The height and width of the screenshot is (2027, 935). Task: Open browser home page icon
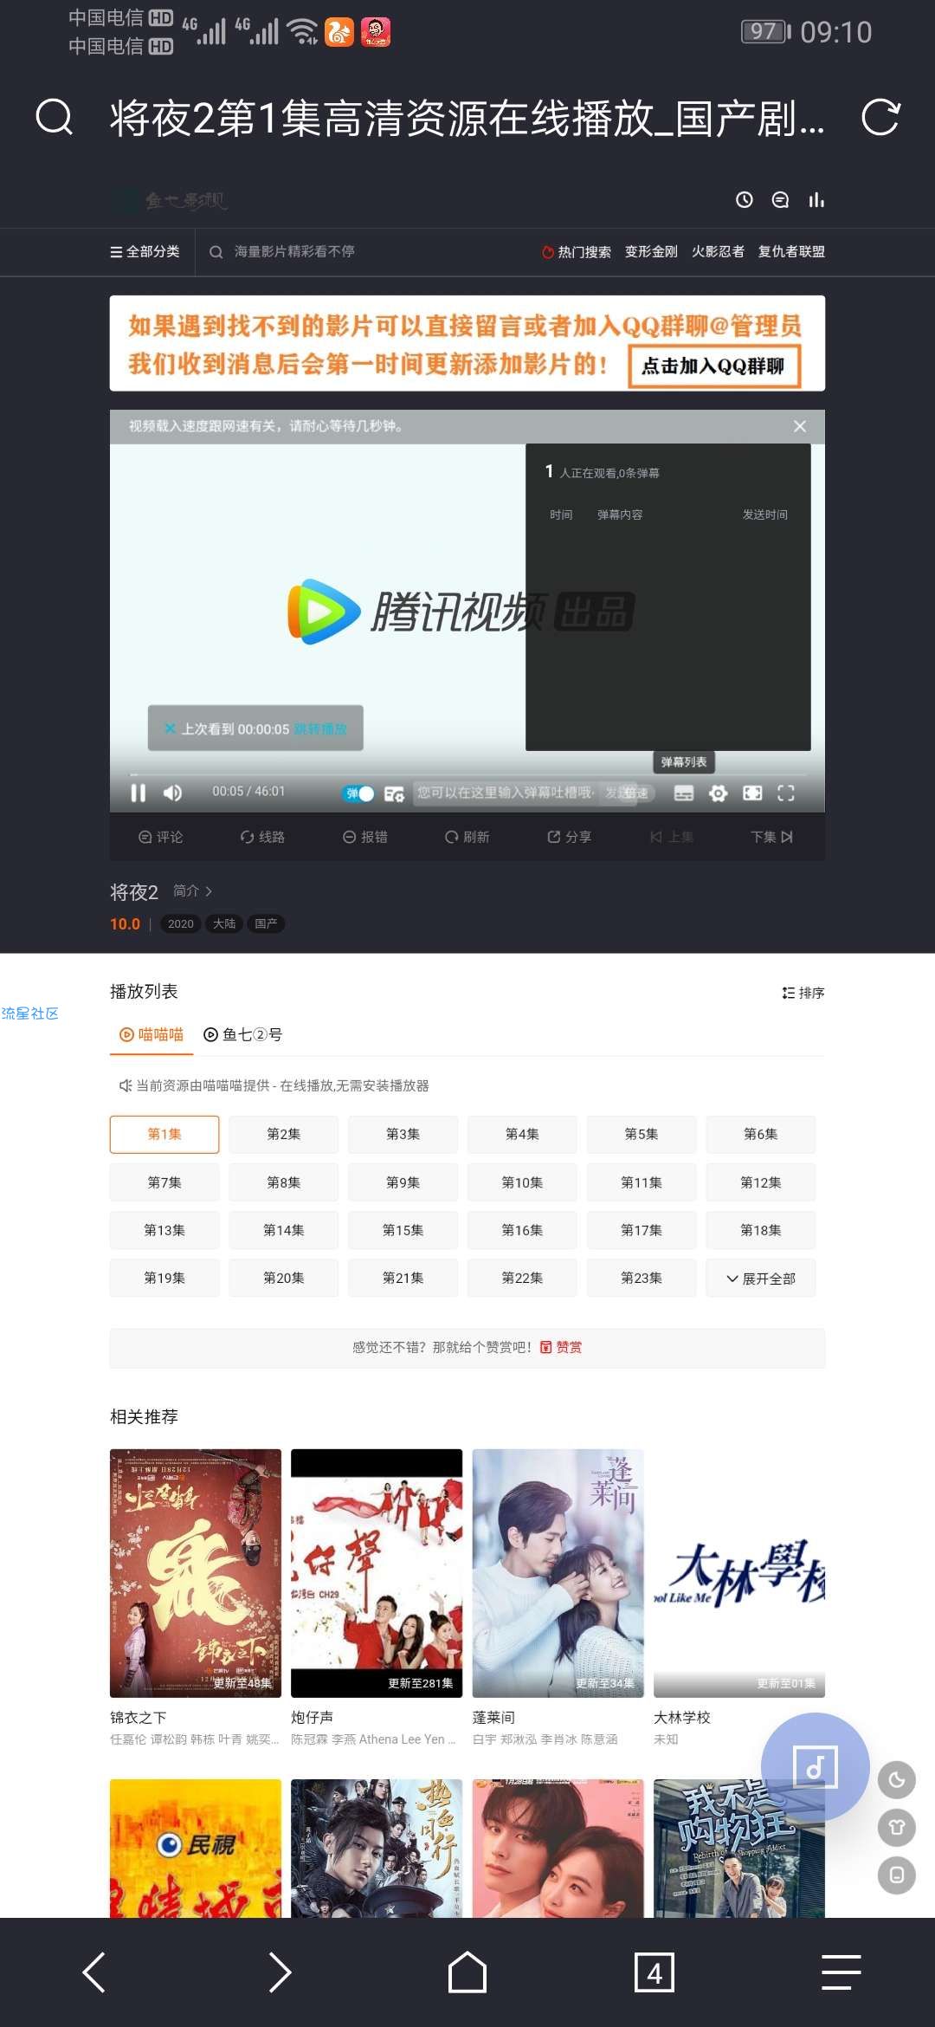467,1972
